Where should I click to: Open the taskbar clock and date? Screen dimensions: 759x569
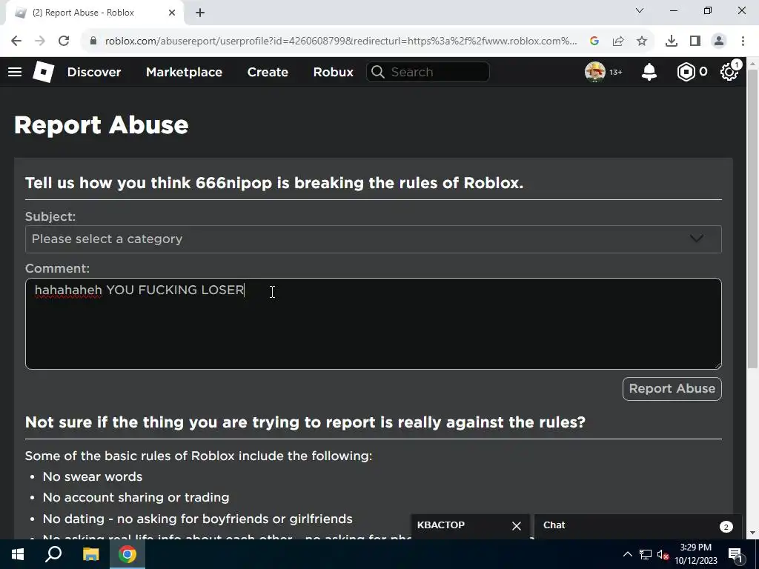pos(696,554)
